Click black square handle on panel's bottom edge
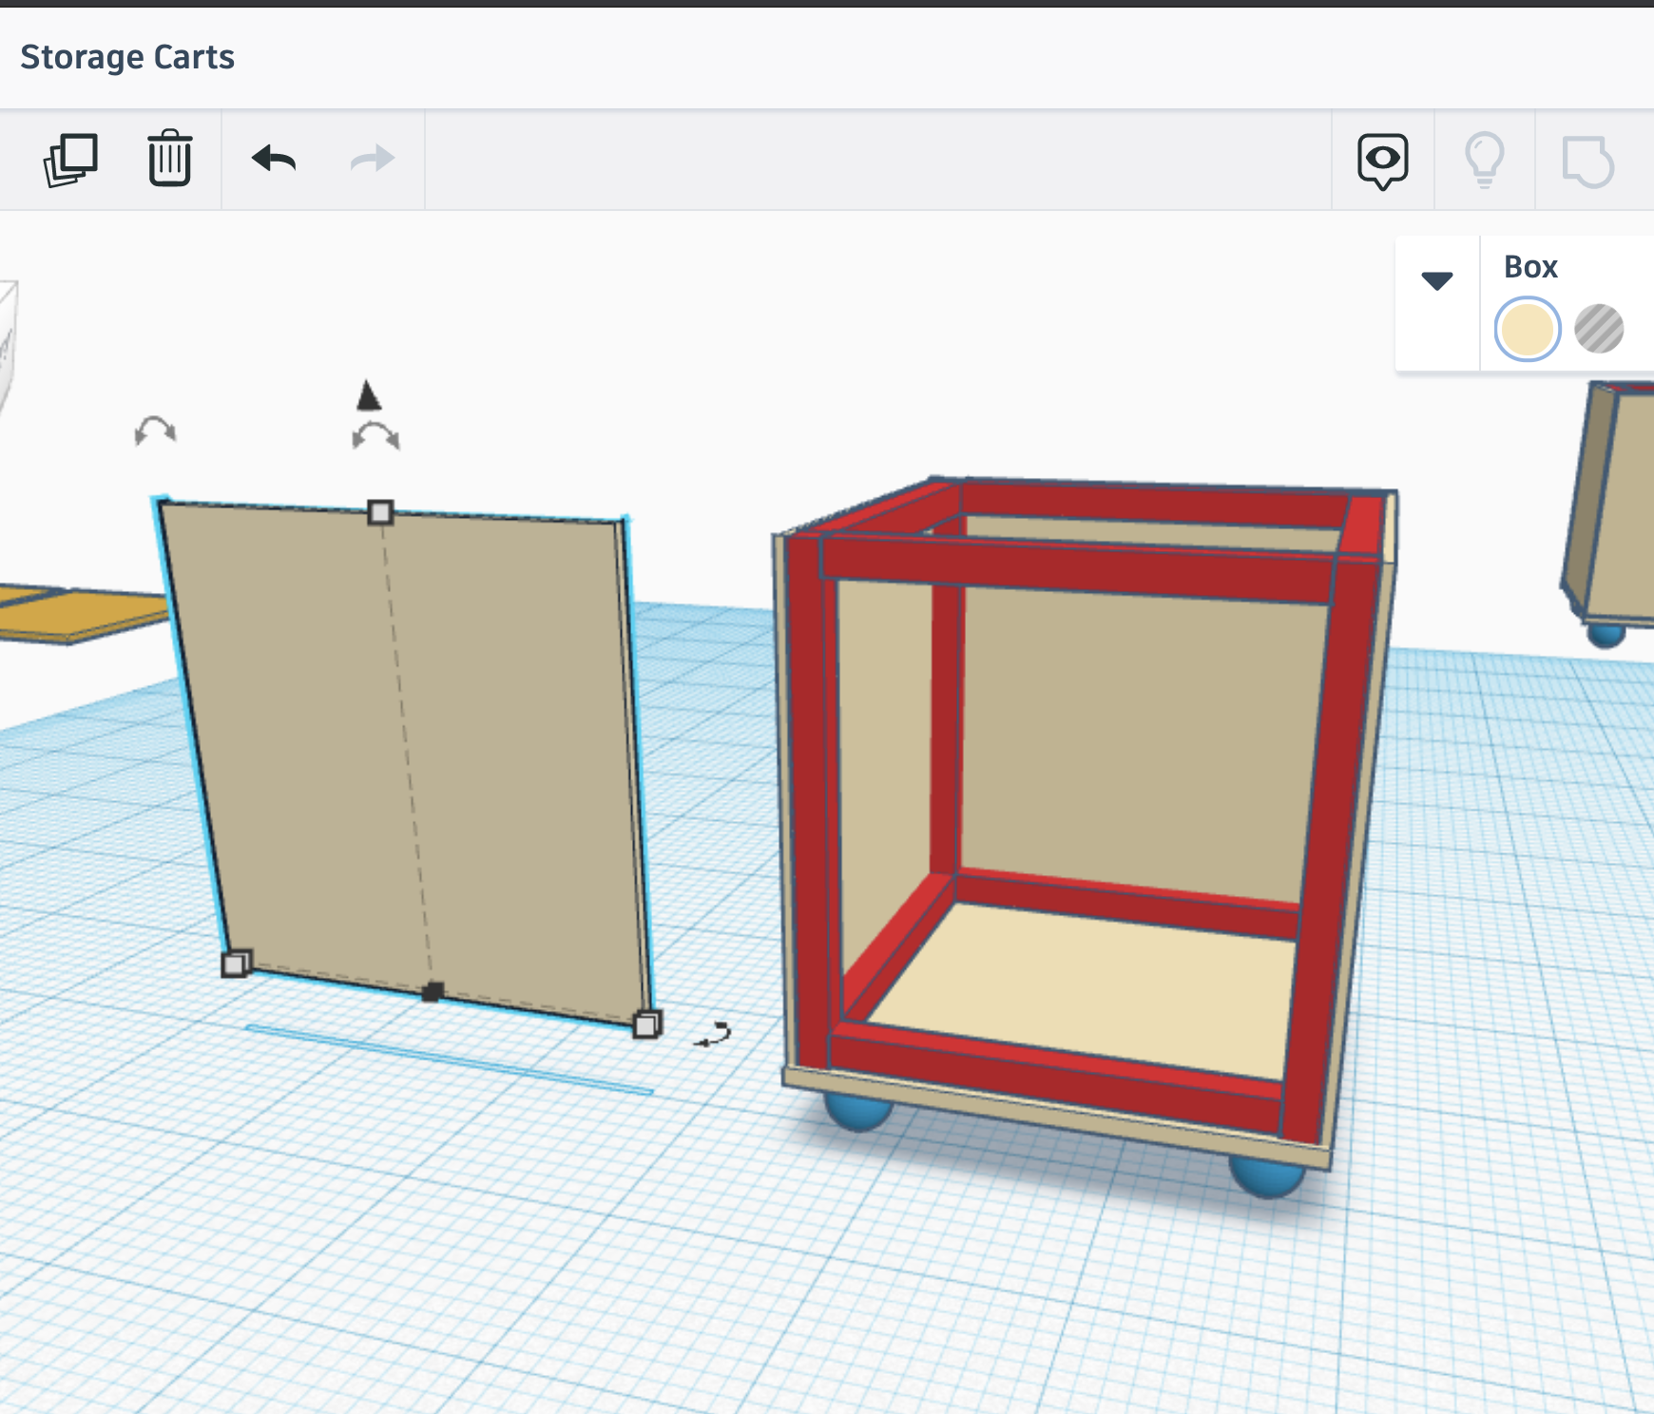Image resolution: width=1654 pixels, height=1414 pixels. [432, 992]
